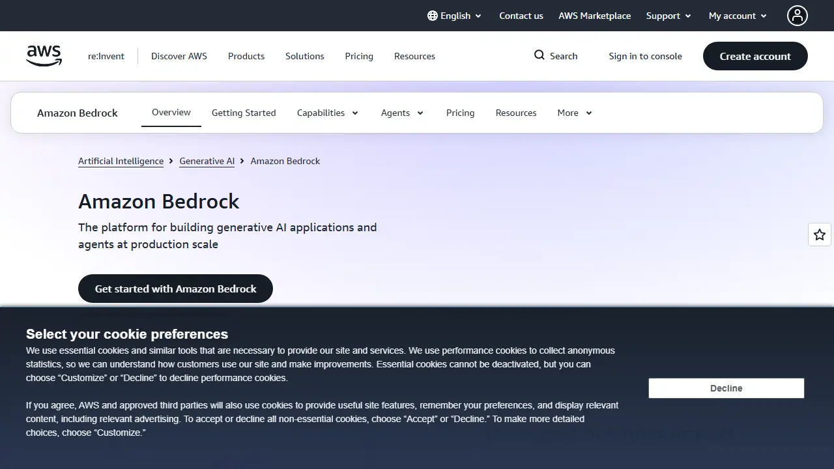Expand the Agents submenu
Viewport: 834px width, 469px height.
[x=403, y=113]
